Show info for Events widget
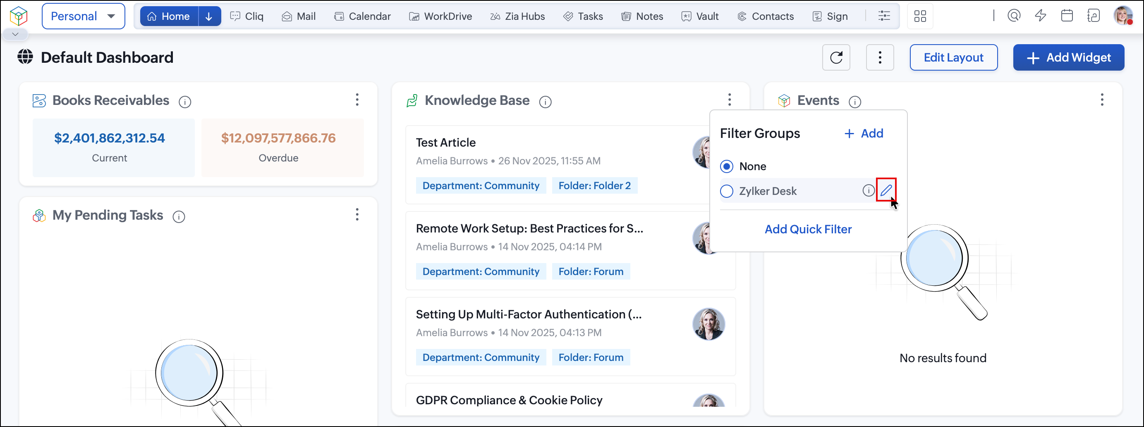Viewport: 1144px width, 427px height. click(855, 102)
